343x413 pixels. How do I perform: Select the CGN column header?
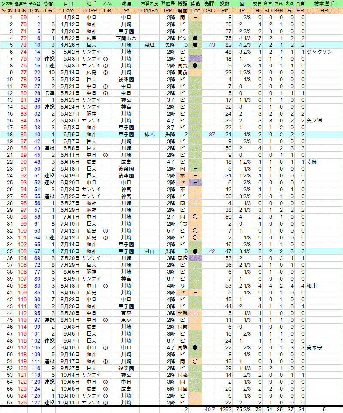(21, 11)
